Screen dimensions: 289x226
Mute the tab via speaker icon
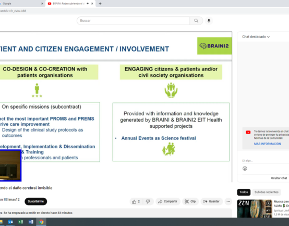88,4
